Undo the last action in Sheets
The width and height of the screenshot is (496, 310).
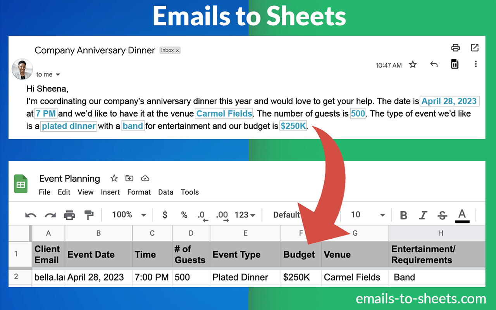[x=31, y=215]
